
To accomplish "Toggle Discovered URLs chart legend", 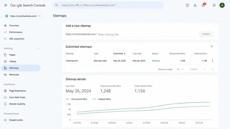I will coord(76,99).
